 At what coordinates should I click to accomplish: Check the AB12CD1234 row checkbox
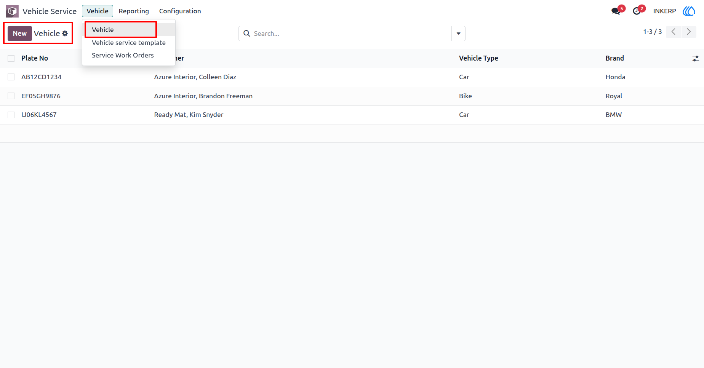tap(11, 77)
